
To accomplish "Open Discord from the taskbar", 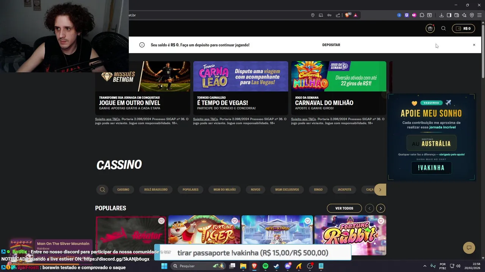I will [288, 266].
